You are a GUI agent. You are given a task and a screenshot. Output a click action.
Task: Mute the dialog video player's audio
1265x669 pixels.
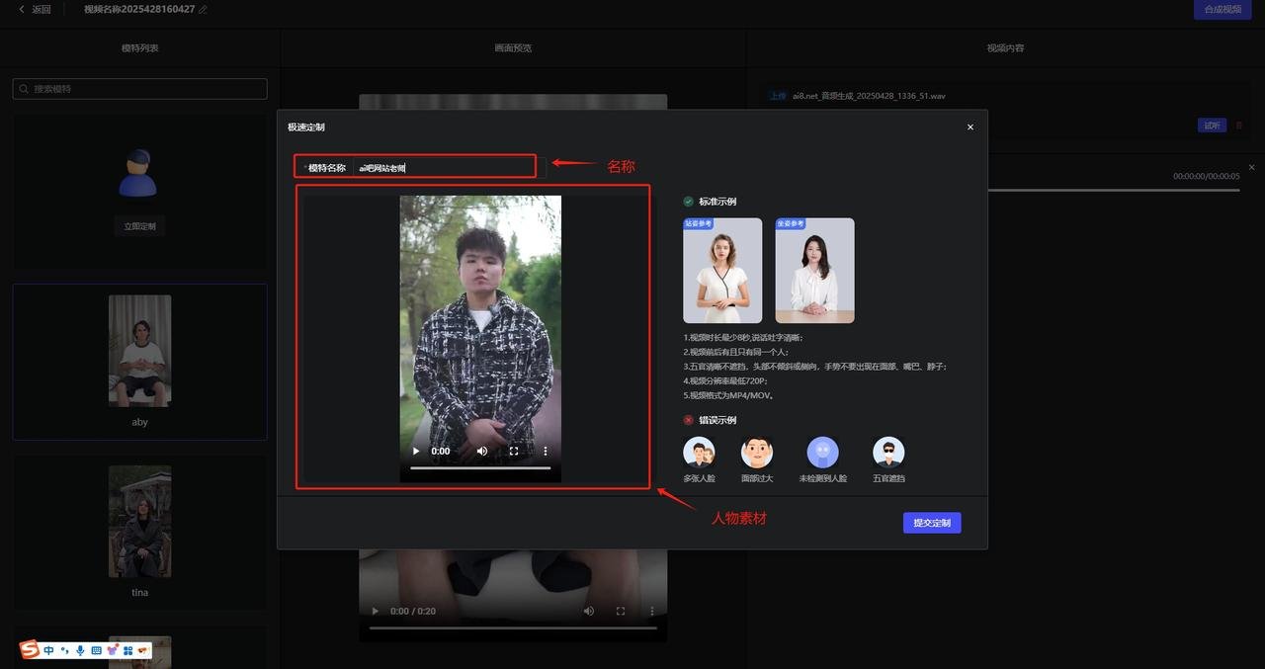click(x=482, y=451)
